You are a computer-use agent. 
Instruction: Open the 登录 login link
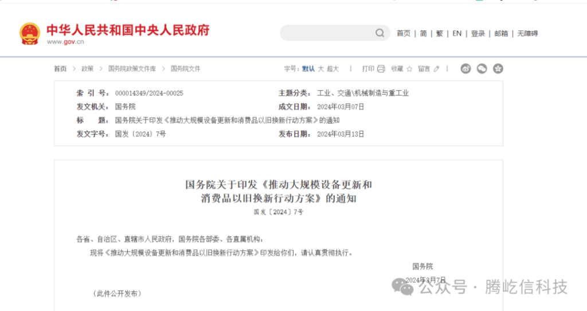click(x=478, y=33)
